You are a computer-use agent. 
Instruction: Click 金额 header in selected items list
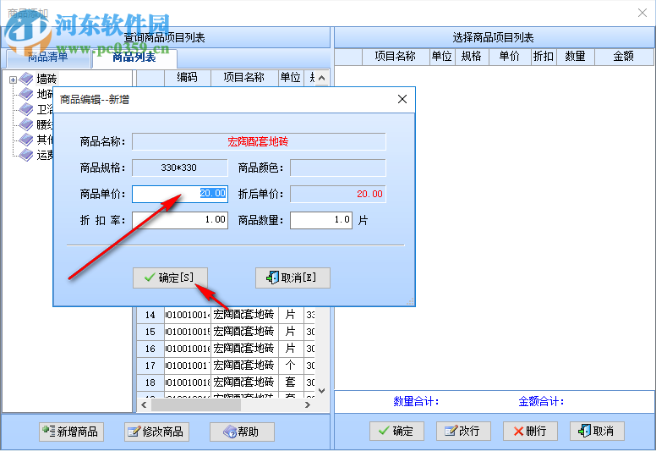pos(624,57)
